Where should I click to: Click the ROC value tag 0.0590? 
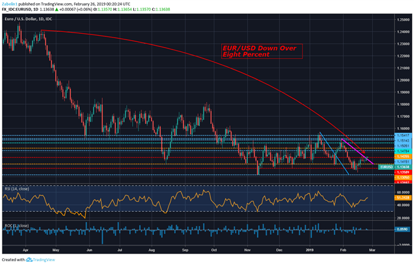click(x=402, y=229)
